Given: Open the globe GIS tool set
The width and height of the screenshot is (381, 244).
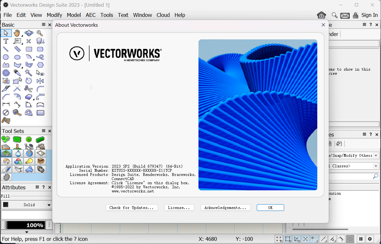Looking at the screenshot, I should click(29, 153).
